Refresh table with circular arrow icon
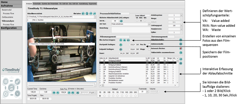 181,59
